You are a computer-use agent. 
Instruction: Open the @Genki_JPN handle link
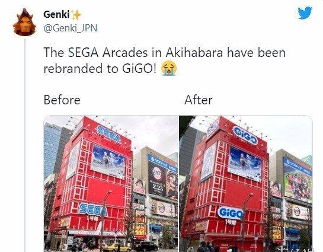point(71,28)
